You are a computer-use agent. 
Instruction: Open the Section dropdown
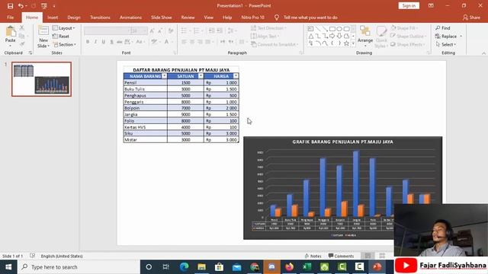[65, 44]
